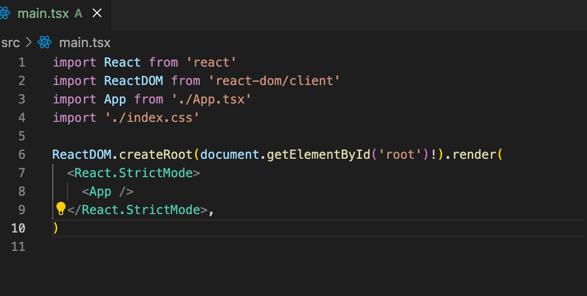Viewport: 587px width, 296px height.
Task: Open the main.tsx breadcrumb dropdown
Action: (x=85, y=43)
